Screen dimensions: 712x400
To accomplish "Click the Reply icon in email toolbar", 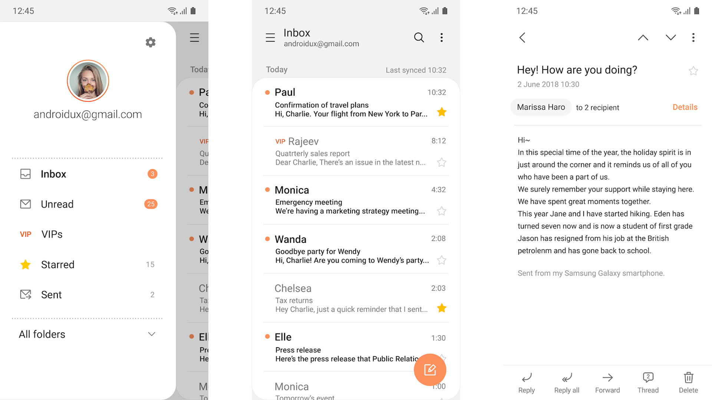I will click(527, 379).
